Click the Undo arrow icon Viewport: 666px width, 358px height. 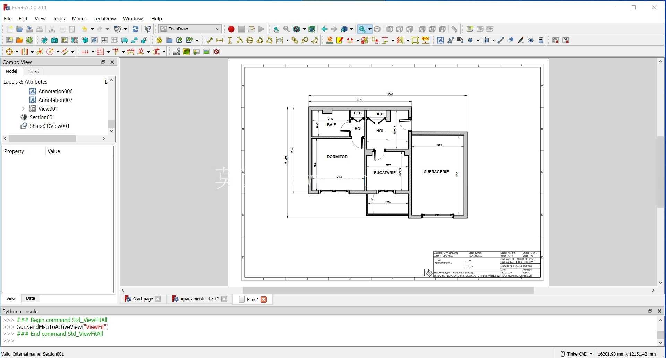(85, 29)
